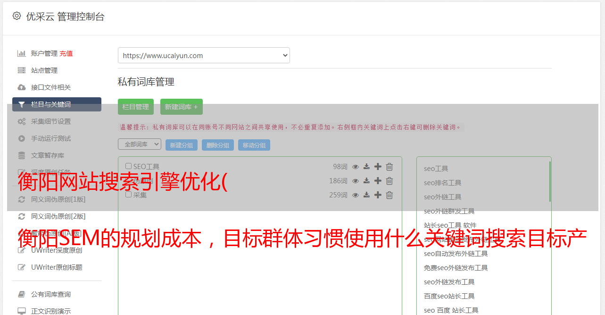
Task: Check the 采集 library checkbox
Action: coord(128,195)
